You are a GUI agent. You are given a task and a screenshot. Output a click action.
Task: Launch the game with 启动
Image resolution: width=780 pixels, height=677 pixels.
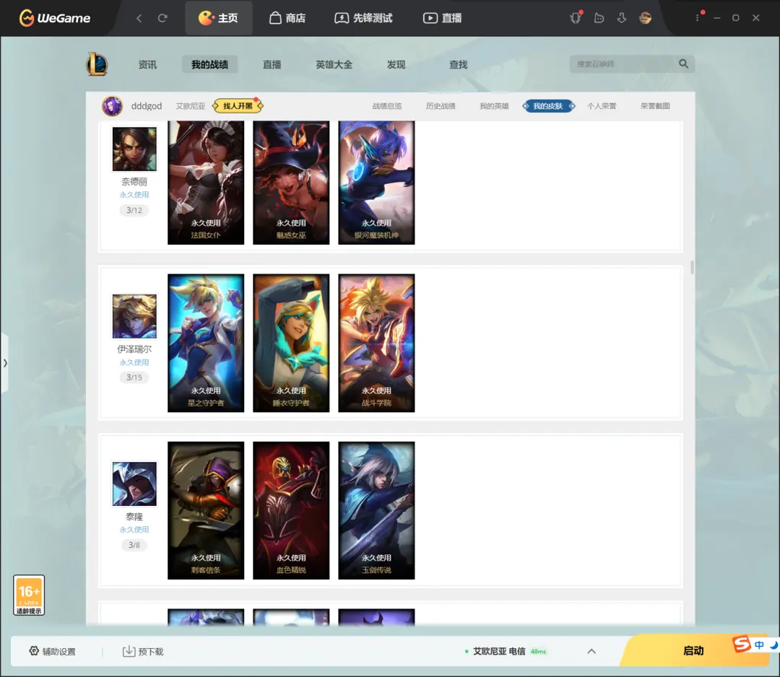click(x=693, y=650)
